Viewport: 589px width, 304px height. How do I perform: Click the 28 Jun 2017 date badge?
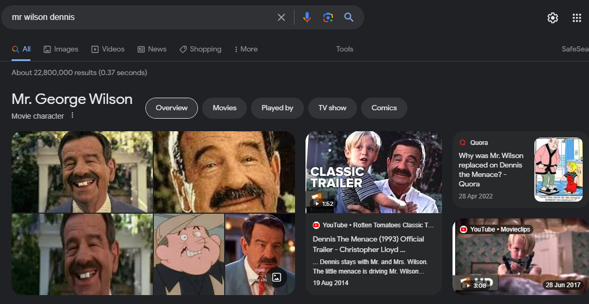coord(563,285)
